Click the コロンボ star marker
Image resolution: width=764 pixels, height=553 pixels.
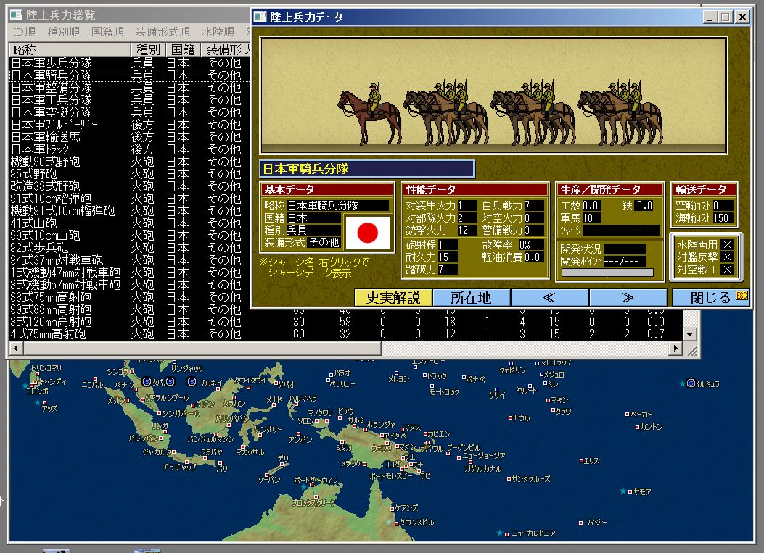[26, 386]
